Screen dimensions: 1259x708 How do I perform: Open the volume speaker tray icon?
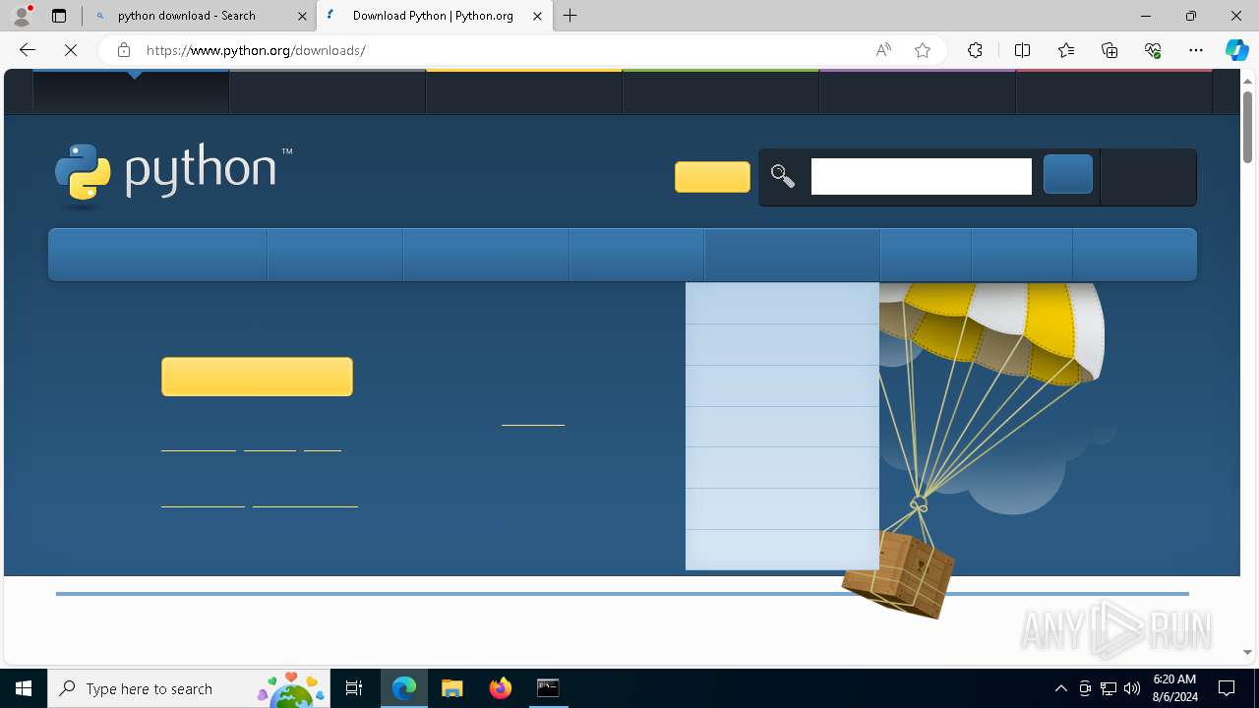(x=1132, y=688)
